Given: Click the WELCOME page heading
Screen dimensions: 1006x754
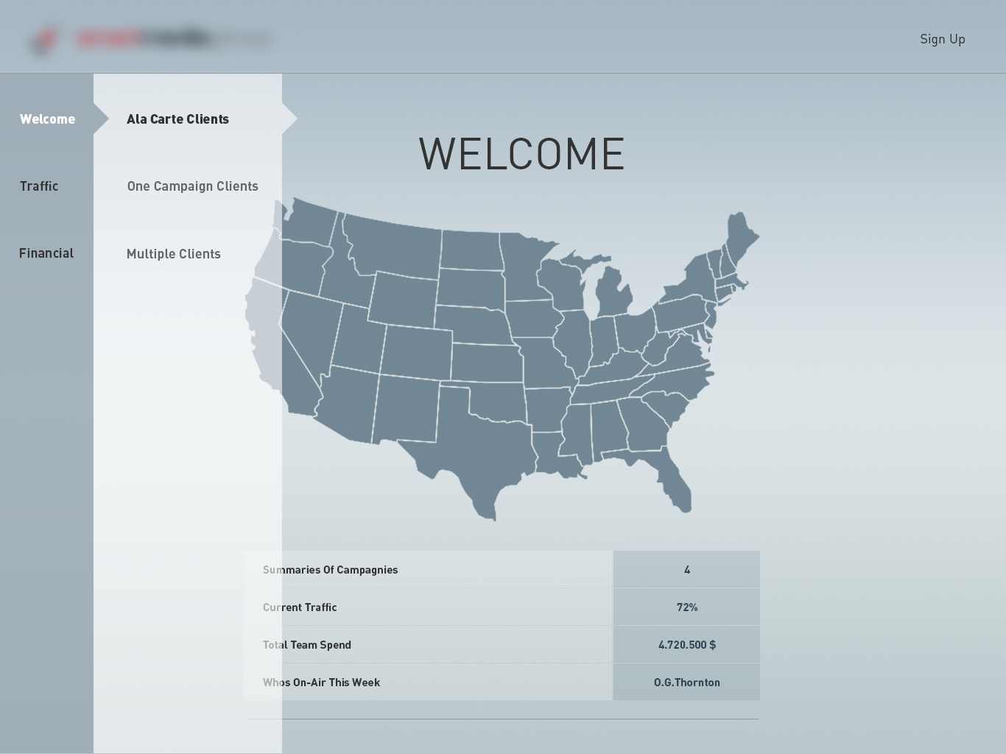Looking at the screenshot, I should 521,154.
